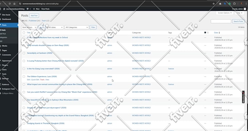Open the site home icon in admin bar
Screen dimensions: 248x131
point(4,9)
